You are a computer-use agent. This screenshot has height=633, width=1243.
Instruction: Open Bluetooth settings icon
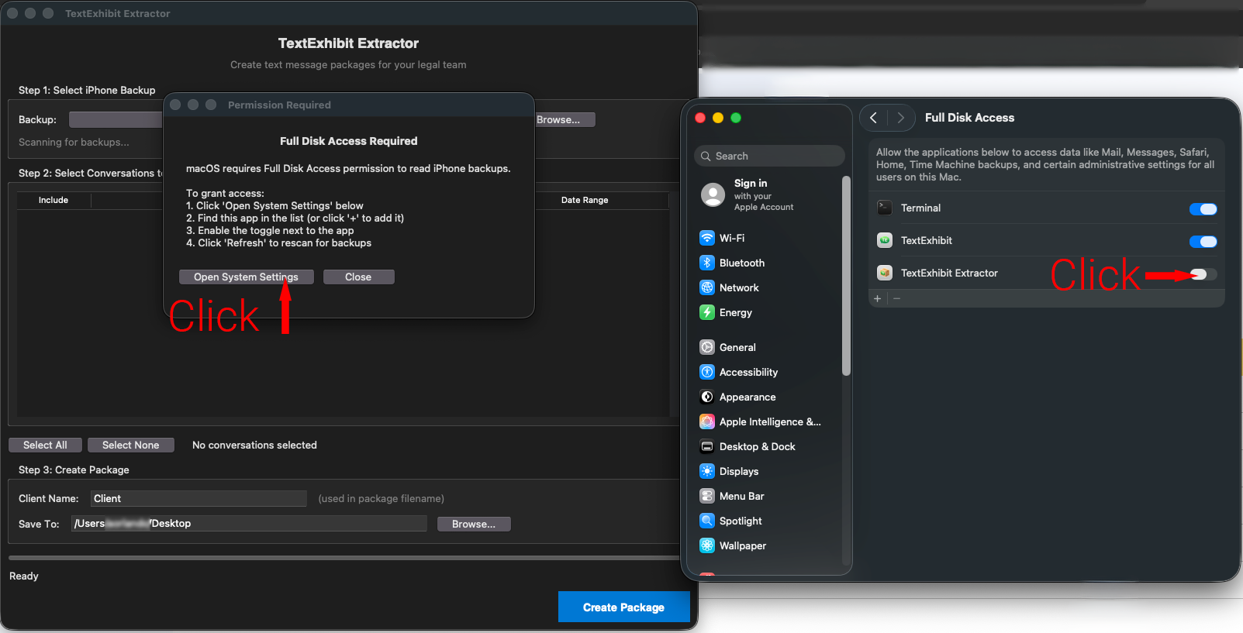[706, 263]
